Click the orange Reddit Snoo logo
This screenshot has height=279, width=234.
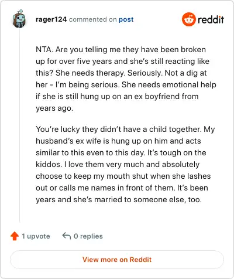pyautogui.click(x=188, y=19)
